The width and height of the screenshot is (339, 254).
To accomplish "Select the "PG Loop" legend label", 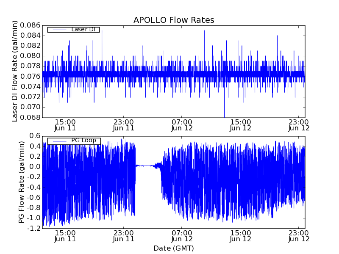I will [83, 141].
